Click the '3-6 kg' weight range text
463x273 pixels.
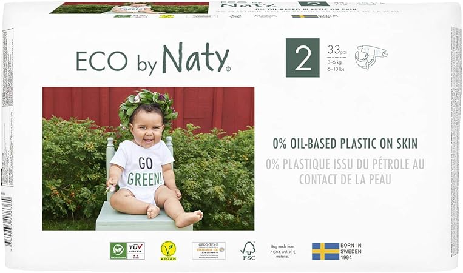[x=335, y=62]
